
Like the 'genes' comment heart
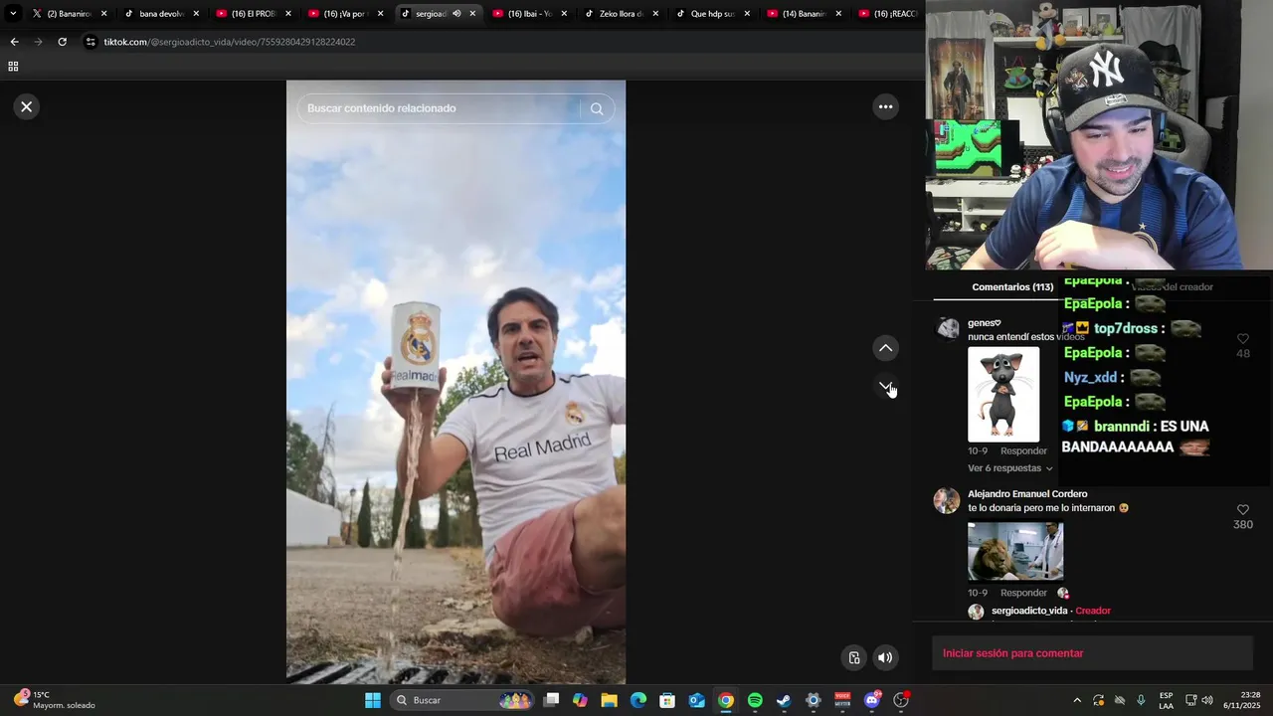(1242, 339)
